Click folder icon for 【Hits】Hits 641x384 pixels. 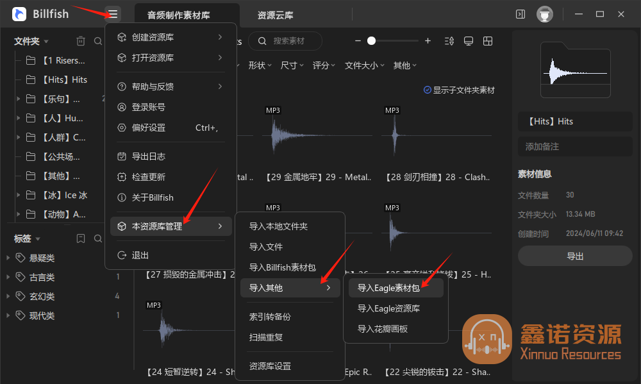[x=31, y=79]
